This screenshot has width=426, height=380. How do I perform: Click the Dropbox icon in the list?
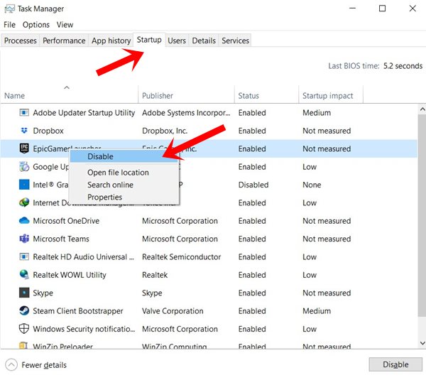coord(24,131)
